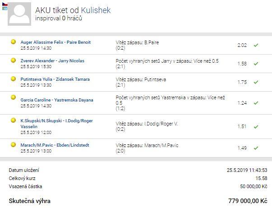The height and width of the screenshot is (208, 272).
Task: Open K.Skupski/N.Skupski - I.Dodig/Roger Vasselin match
Action: [56, 124]
